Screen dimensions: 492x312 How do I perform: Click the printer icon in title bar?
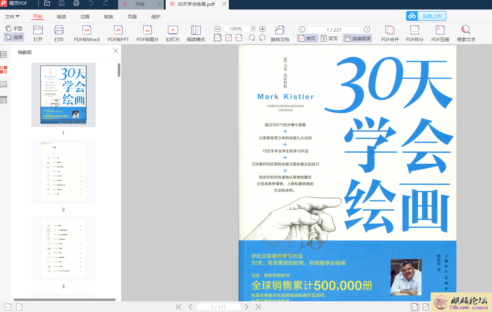(x=76, y=3)
